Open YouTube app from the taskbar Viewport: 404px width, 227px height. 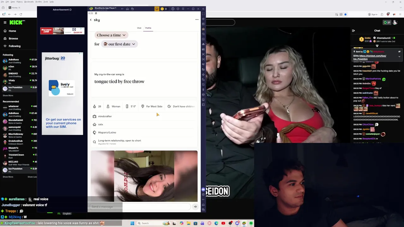tap(223, 223)
